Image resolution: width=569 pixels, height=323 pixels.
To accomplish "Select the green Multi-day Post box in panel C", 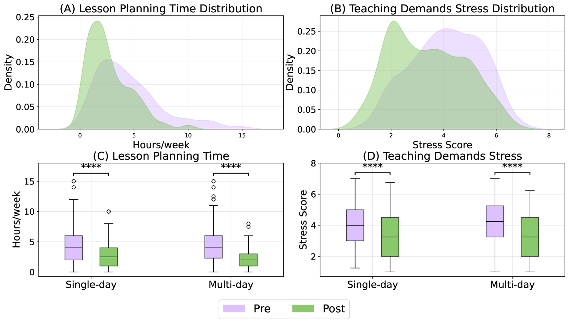I will (x=248, y=260).
